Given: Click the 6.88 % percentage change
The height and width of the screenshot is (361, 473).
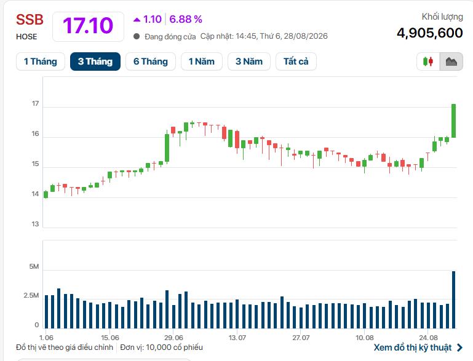Looking at the screenshot, I should point(186,19).
